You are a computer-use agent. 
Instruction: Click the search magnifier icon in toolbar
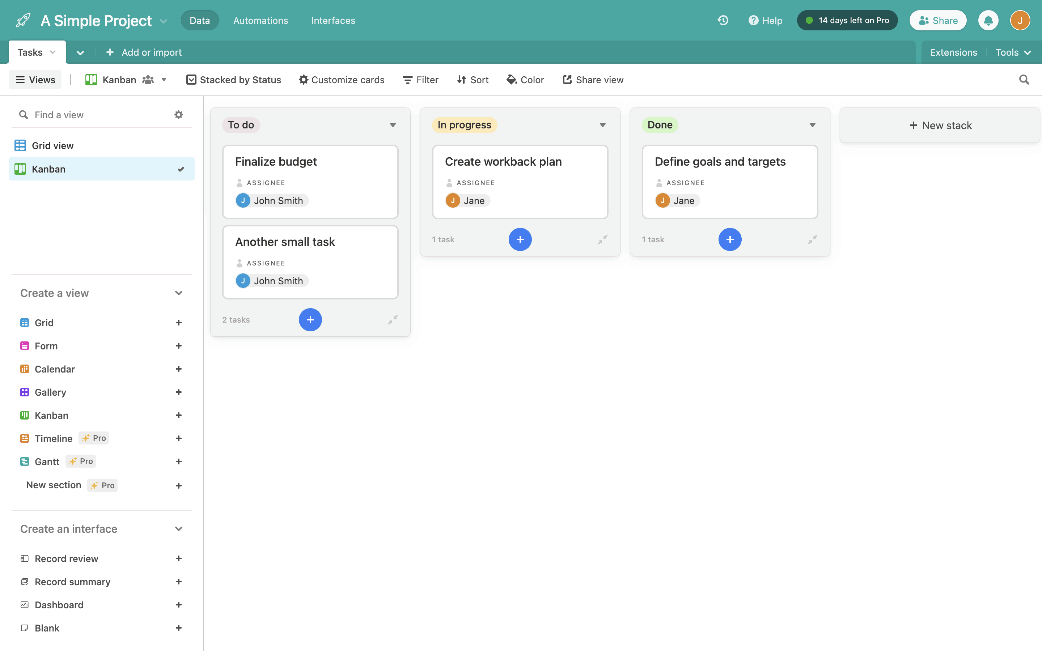pos(1024,80)
